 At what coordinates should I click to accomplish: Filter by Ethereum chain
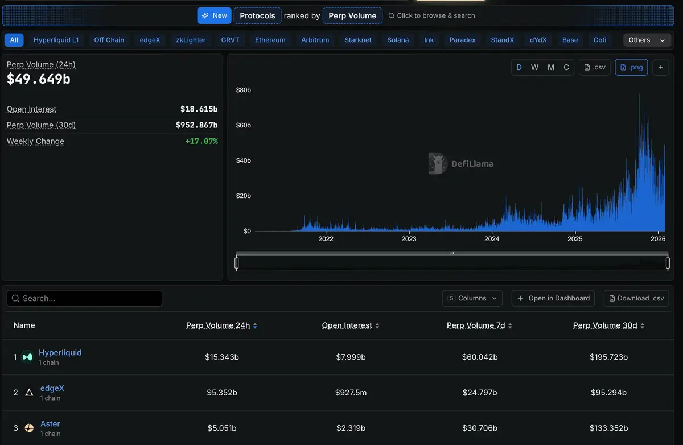[x=270, y=40]
